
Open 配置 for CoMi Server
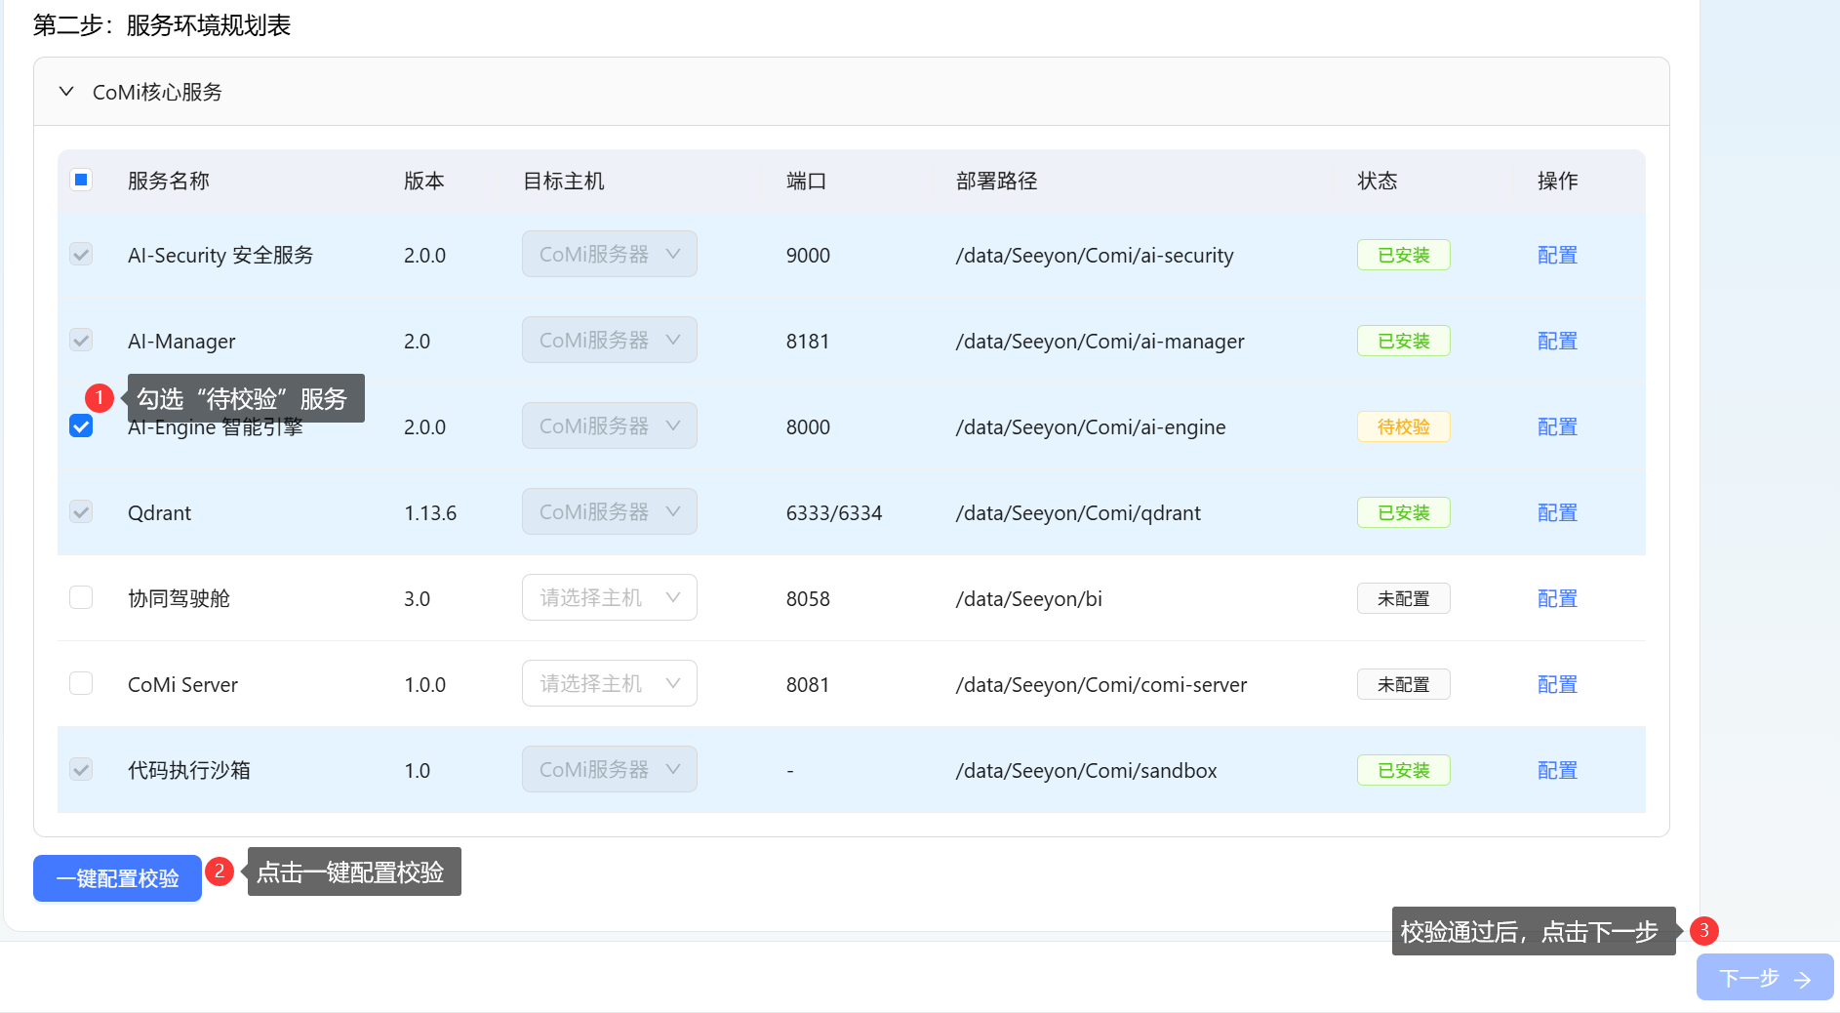click(1556, 684)
